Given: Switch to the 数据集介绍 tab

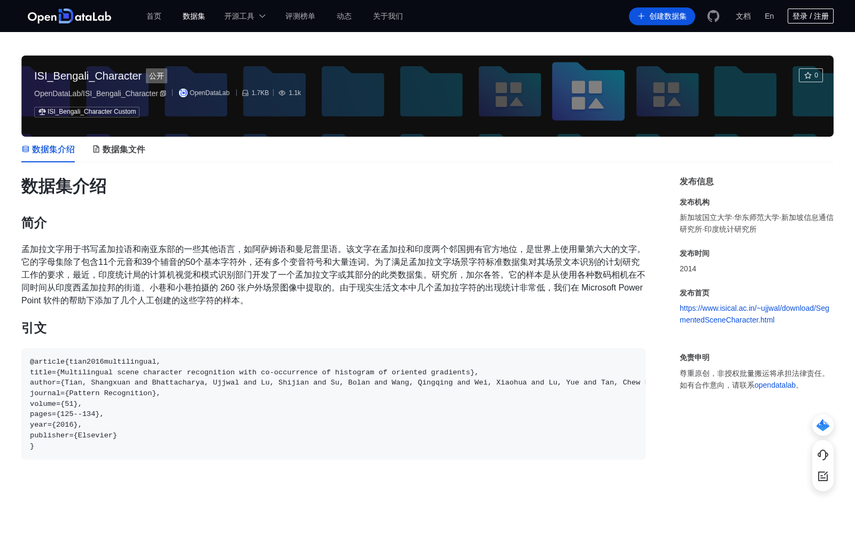Looking at the screenshot, I should pyautogui.click(x=48, y=150).
